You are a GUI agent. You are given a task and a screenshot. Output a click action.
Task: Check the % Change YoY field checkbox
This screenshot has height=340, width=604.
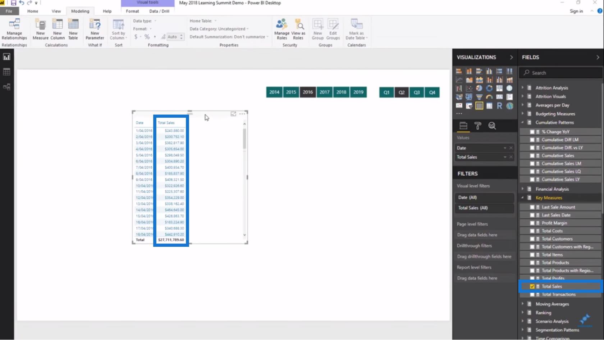point(532,132)
